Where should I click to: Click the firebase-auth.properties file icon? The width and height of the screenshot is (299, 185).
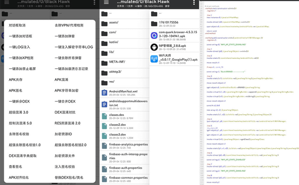pos(104,169)
